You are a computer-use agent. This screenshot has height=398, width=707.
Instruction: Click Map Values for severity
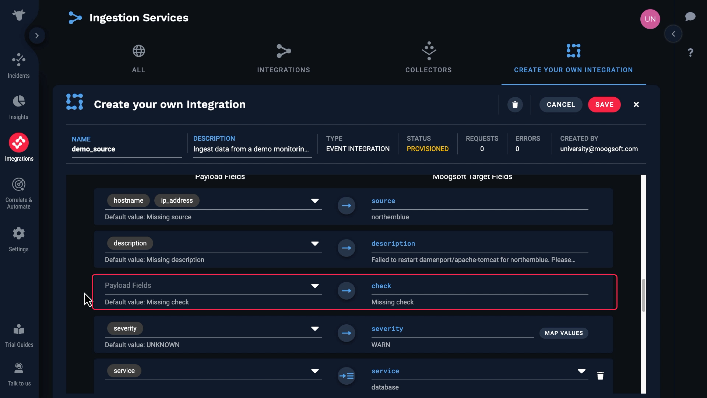[564, 333]
